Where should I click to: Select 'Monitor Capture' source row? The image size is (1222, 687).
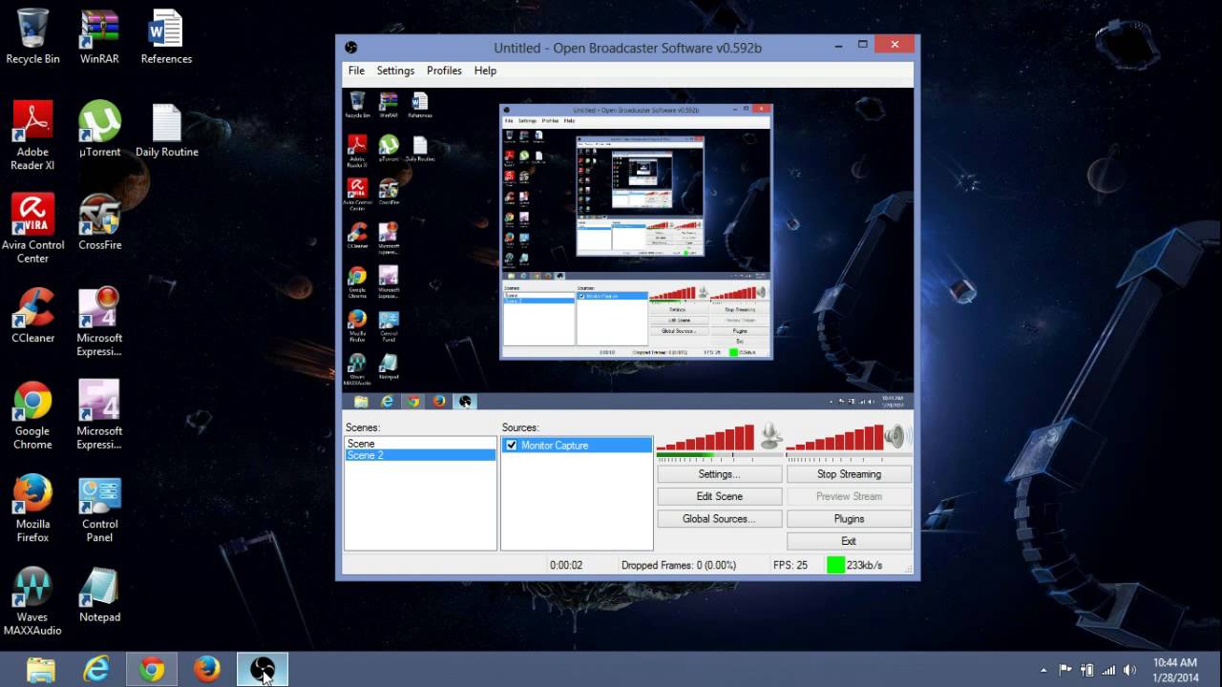point(577,446)
